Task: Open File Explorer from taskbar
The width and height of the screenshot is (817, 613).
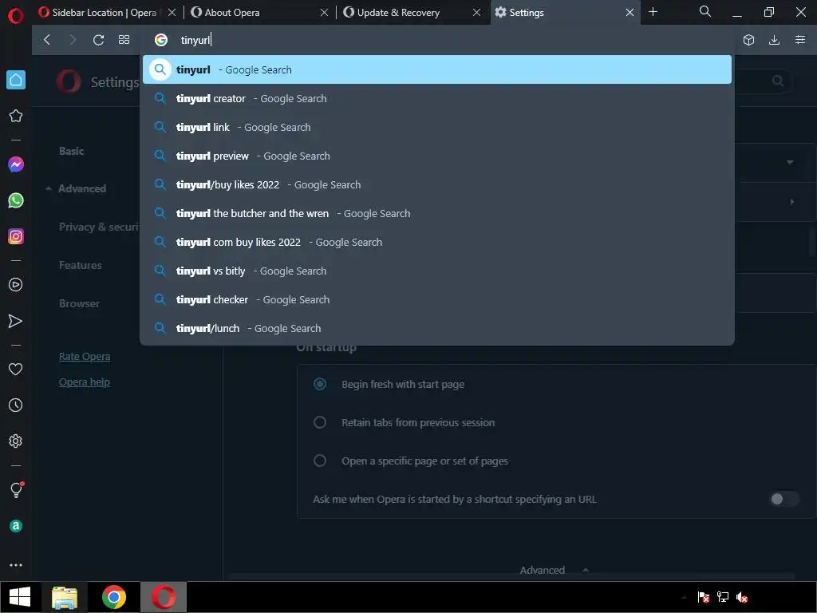Action: (65, 597)
